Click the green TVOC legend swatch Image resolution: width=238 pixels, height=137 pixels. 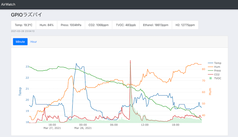[210, 78]
